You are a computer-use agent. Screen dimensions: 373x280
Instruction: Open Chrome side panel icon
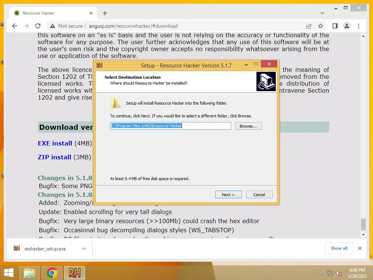(x=335, y=26)
